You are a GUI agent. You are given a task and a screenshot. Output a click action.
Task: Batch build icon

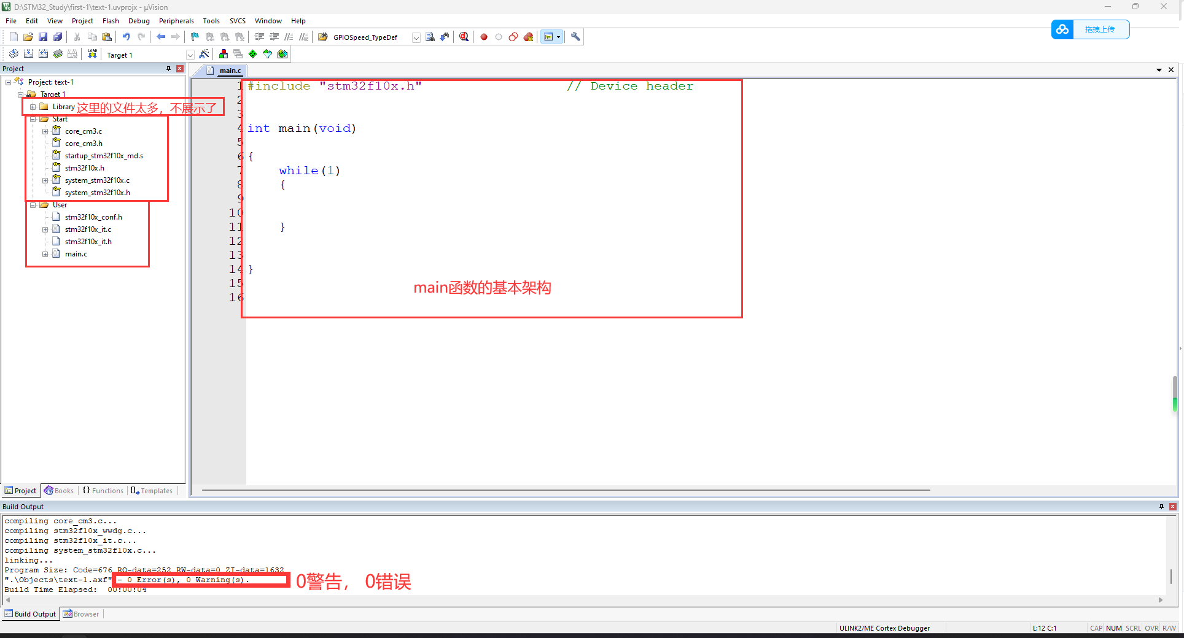58,54
